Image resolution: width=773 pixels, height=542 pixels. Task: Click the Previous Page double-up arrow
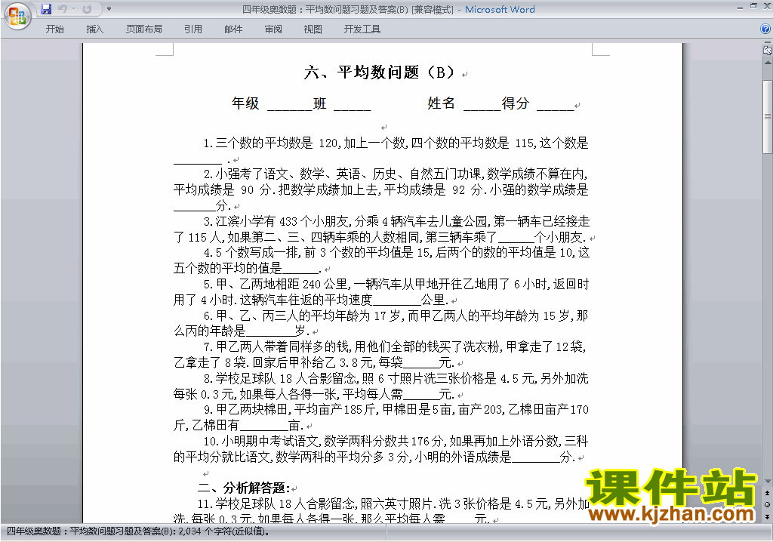tap(768, 493)
